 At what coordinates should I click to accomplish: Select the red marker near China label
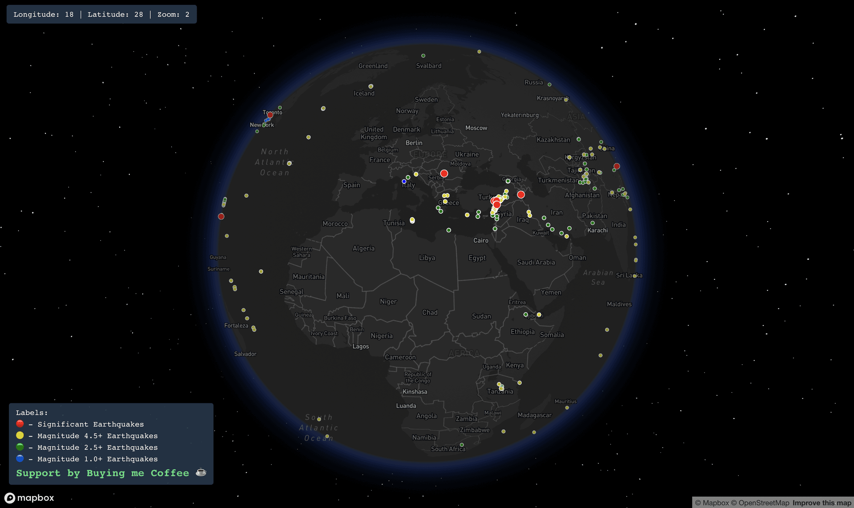(x=616, y=166)
